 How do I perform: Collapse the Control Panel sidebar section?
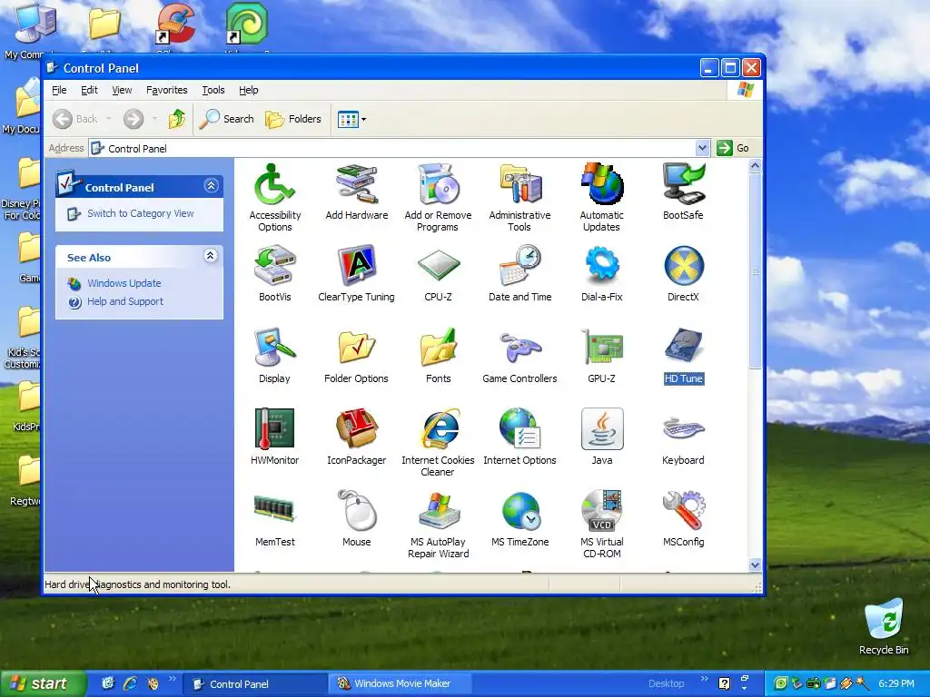point(211,186)
